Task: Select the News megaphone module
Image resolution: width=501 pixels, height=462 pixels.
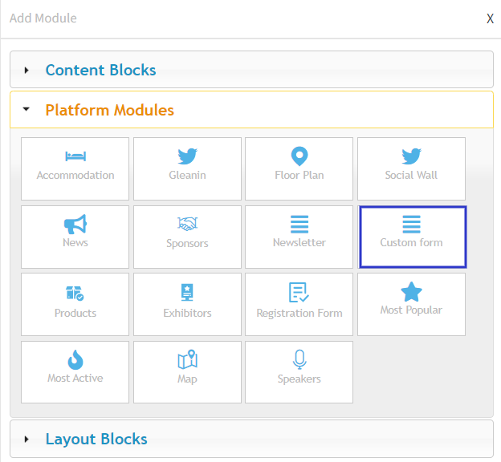Action: point(75,237)
